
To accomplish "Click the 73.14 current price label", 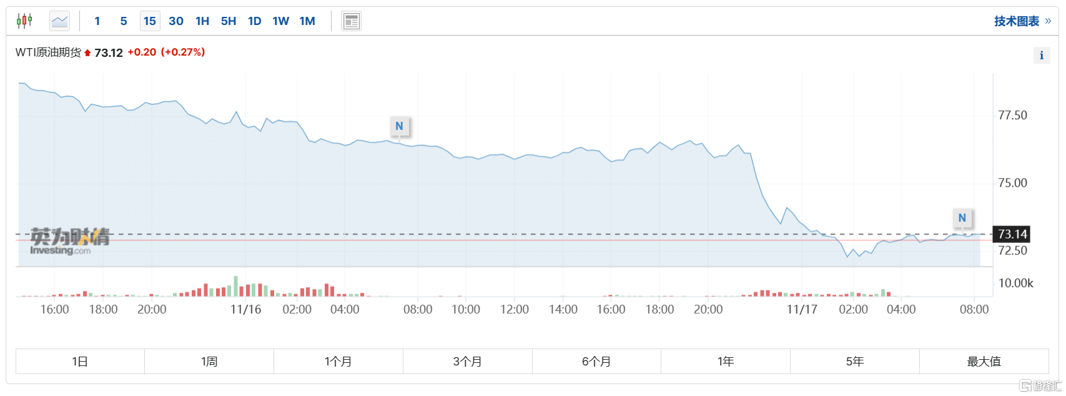I will tap(1012, 234).
